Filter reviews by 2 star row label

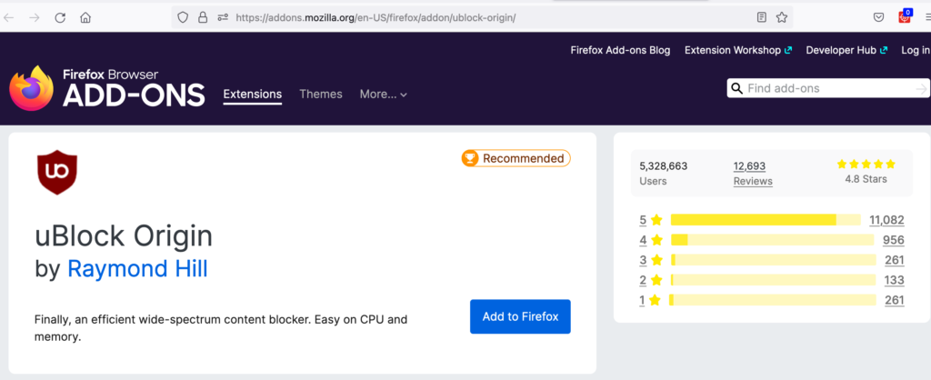click(x=650, y=280)
